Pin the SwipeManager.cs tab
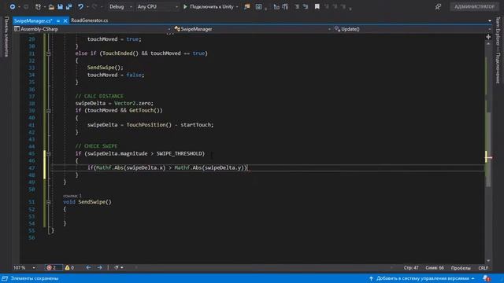 58,20
